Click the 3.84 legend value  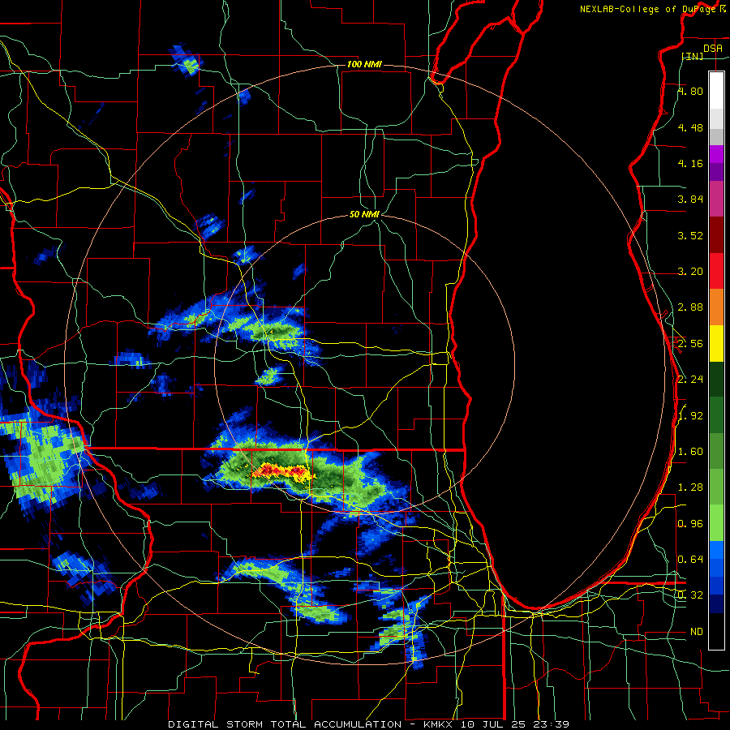tap(690, 200)
